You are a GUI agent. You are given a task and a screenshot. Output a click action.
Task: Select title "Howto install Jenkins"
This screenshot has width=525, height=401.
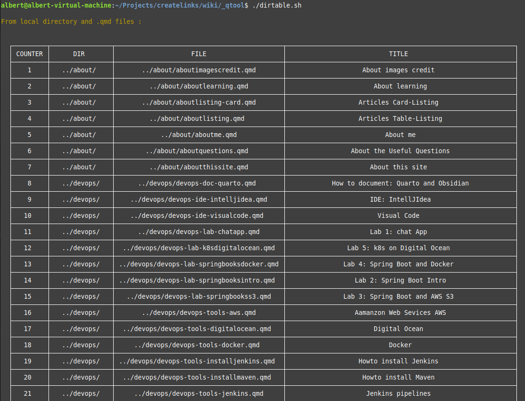[x=399, y=361]
